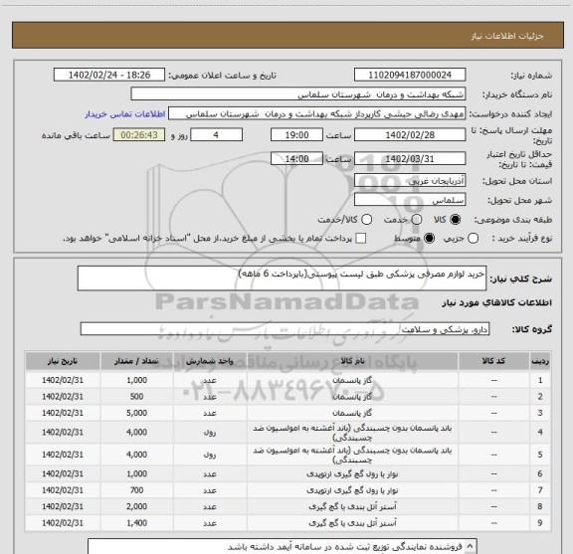Select the جزیی purchase type radio
The height and width of the screenshot is (554, 573).
pyautogui.click(x=474, y=239)
